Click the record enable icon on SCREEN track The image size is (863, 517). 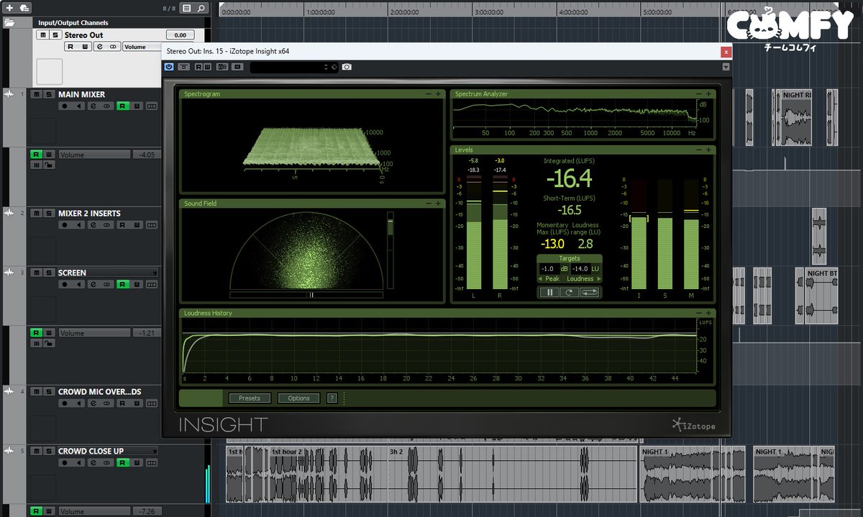pyautogui.click(x=64, y=284)
